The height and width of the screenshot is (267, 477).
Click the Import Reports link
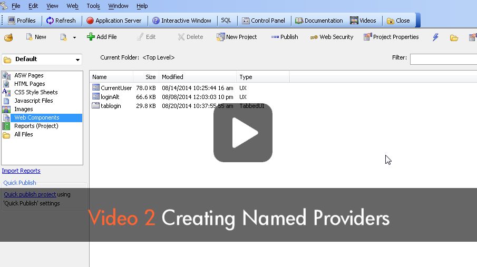pos(21,171)
